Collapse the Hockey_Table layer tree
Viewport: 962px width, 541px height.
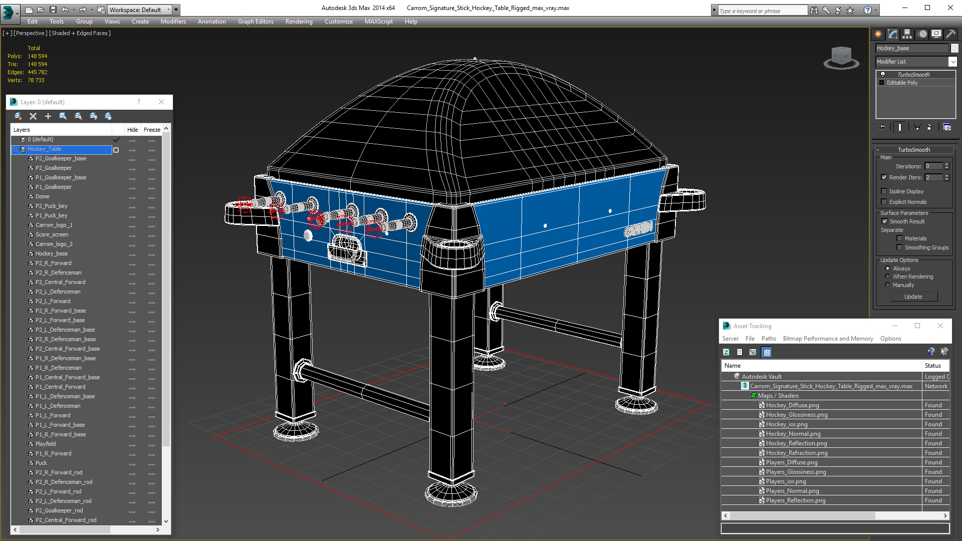(16, 149)
